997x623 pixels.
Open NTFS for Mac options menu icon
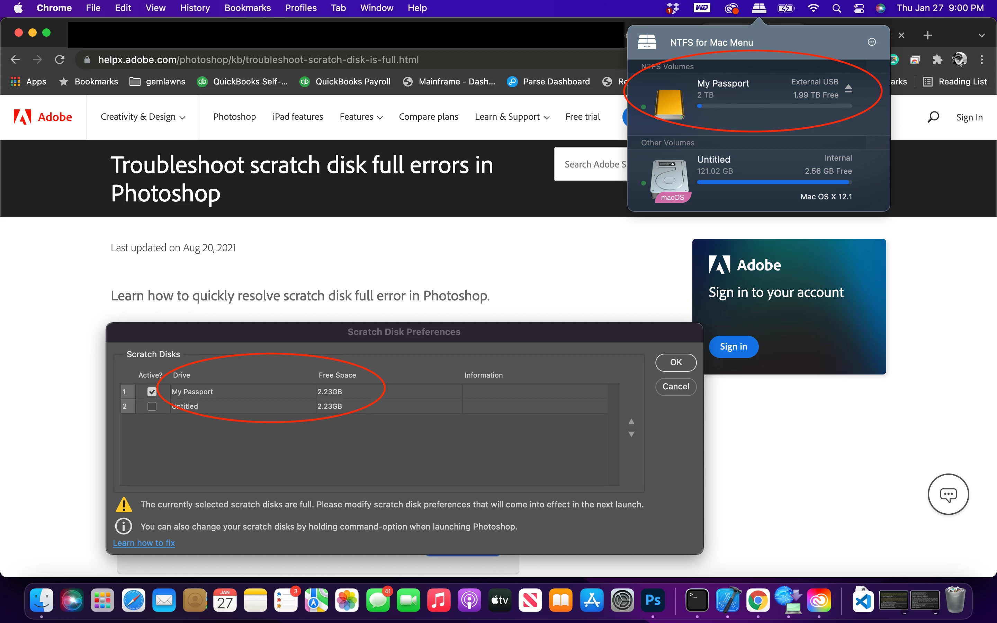click(871, 42)
